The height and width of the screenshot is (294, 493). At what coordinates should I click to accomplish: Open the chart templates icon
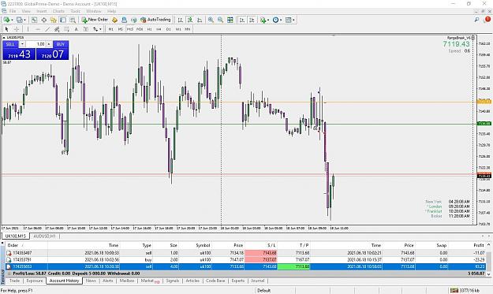(x=288, y=20)
